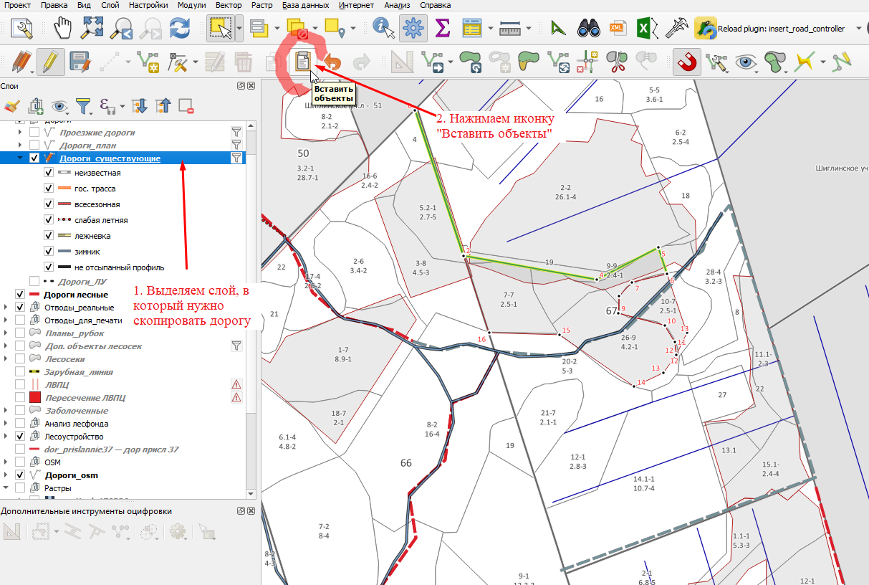The width and height of the screenshot is (869, 585).
Task: Click the Rotate Feature tool
Action: coord(472,62)
